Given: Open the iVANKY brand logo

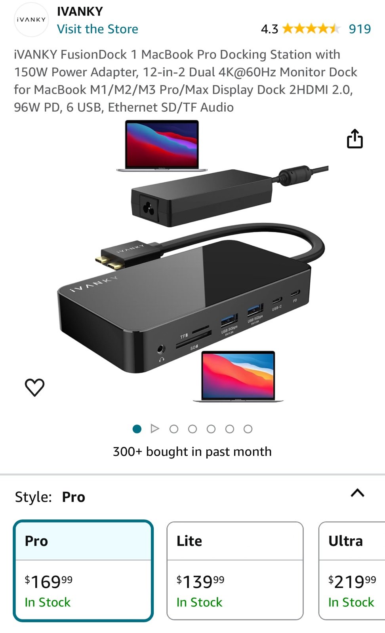Looking at the screenshot, I should pos(31,19).
